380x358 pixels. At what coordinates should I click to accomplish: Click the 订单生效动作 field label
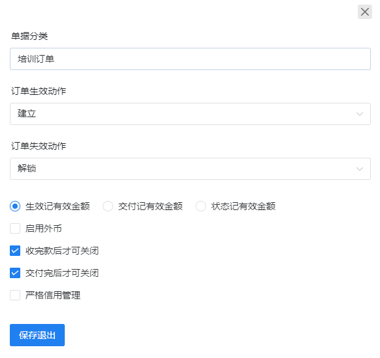click(x=39, y=91)
